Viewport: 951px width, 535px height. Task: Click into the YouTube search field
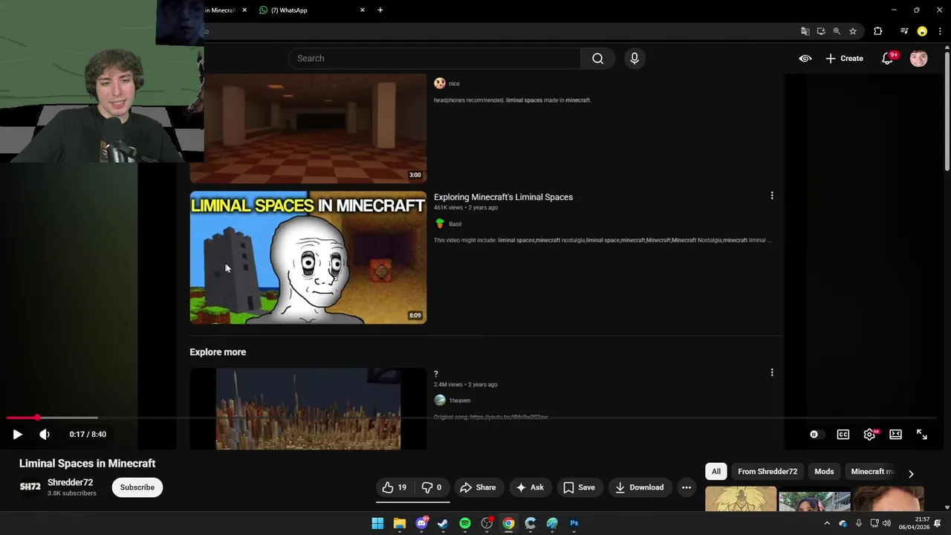(x=435, y=58)
